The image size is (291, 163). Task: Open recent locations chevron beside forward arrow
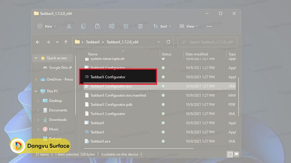coord(57,42)
